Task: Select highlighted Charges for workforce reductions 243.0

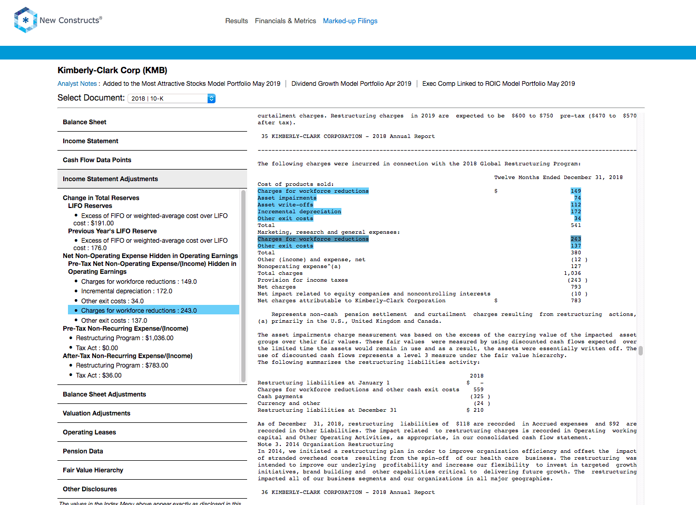Action: click(x=153, y=311)
